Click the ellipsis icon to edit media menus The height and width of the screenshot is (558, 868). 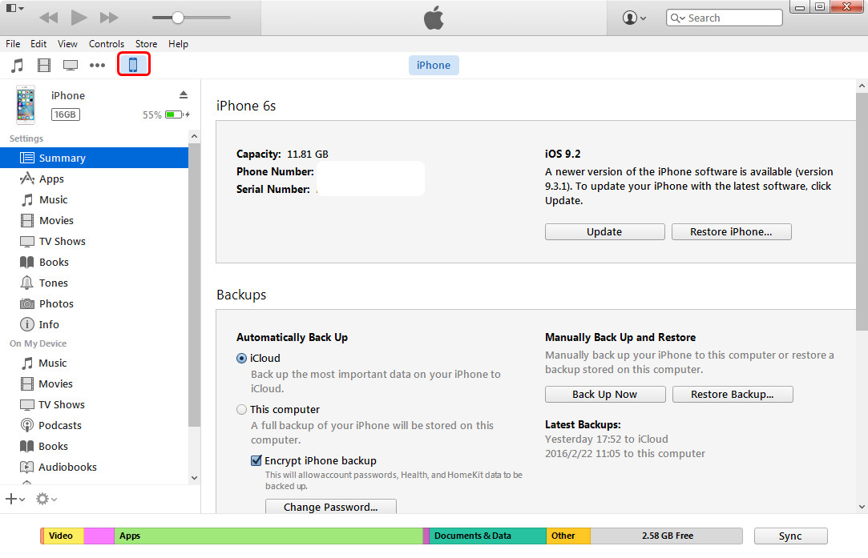(x=97, y=64)
